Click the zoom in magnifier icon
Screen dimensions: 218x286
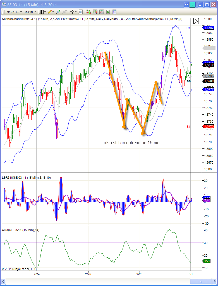coord(58,12)
